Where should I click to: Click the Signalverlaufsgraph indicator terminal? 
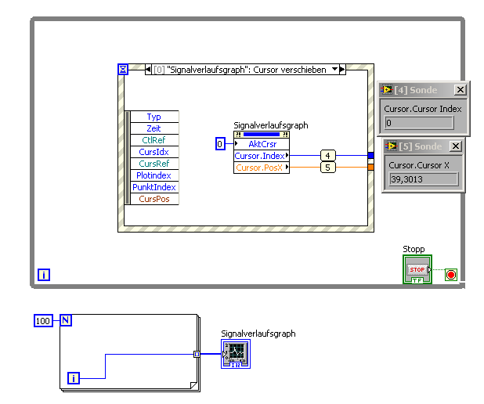point(236,354)
